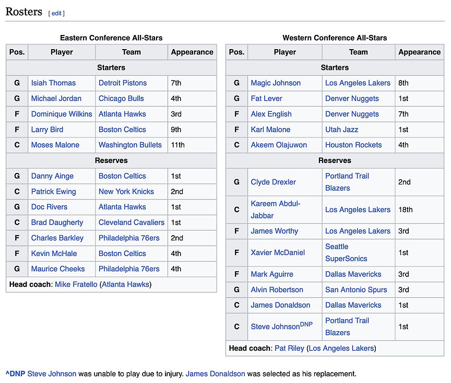
Task: Open Atlanta Hawks link in head coach row
Action: pyautogui.click(x=126, y=284)
